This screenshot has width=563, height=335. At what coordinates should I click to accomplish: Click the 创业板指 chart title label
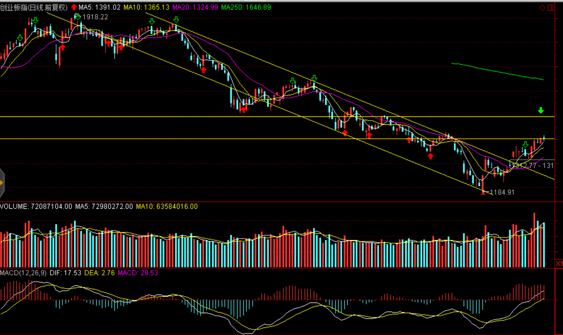(x=34, y=7)
